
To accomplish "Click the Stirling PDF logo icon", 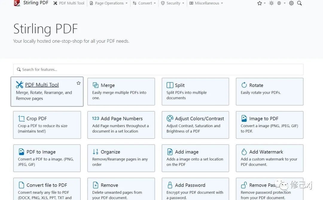I will (17, 3).
